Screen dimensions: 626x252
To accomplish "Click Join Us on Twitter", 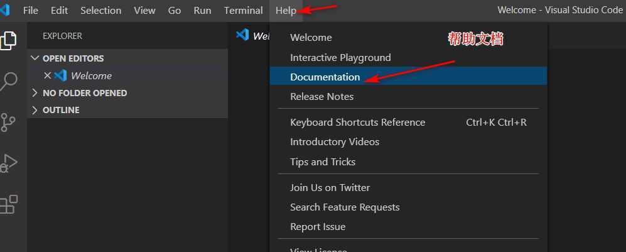I will coord(408,188).
